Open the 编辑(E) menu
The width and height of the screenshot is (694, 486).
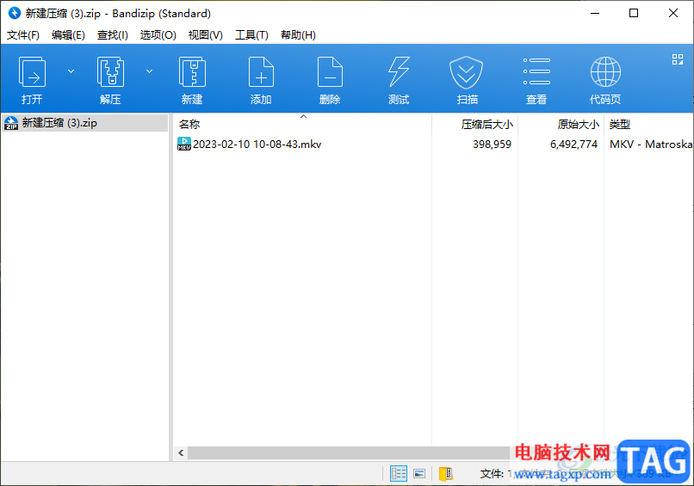tap(68, 35)
